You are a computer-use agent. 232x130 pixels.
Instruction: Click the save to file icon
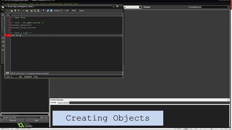15,10
